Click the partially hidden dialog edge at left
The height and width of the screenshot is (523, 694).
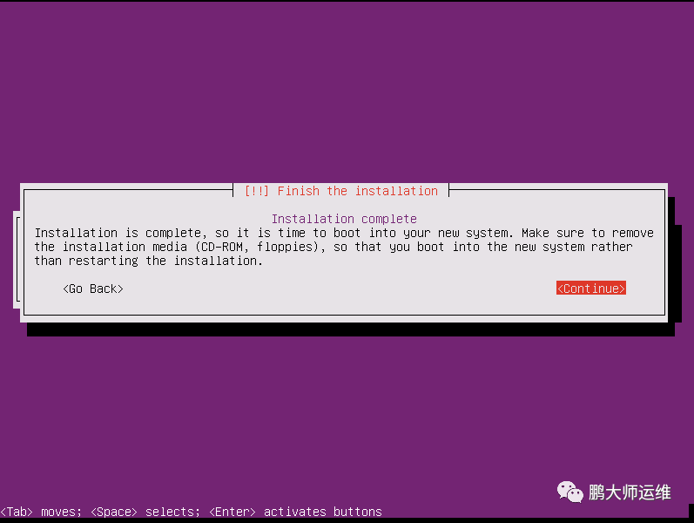tap(17, 259)
